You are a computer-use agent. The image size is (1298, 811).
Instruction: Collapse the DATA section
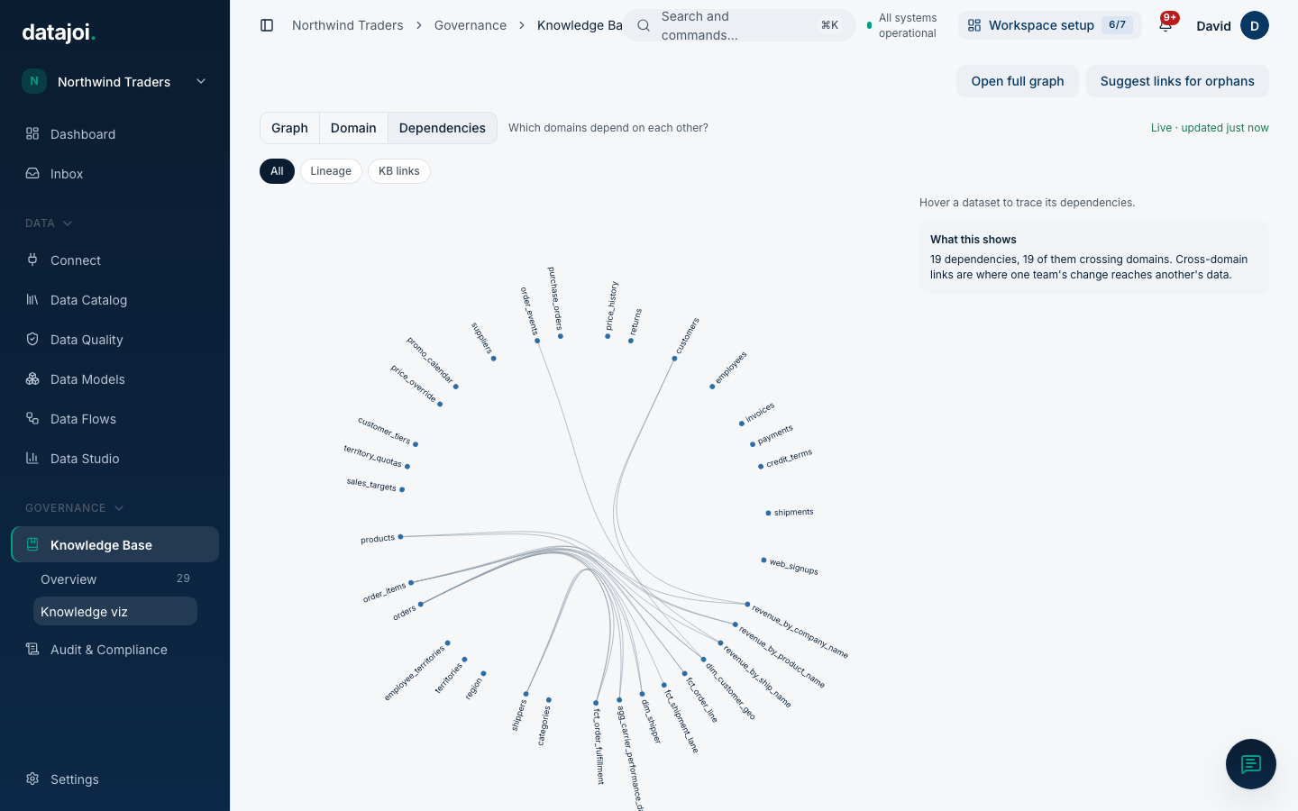click(49, 223)
